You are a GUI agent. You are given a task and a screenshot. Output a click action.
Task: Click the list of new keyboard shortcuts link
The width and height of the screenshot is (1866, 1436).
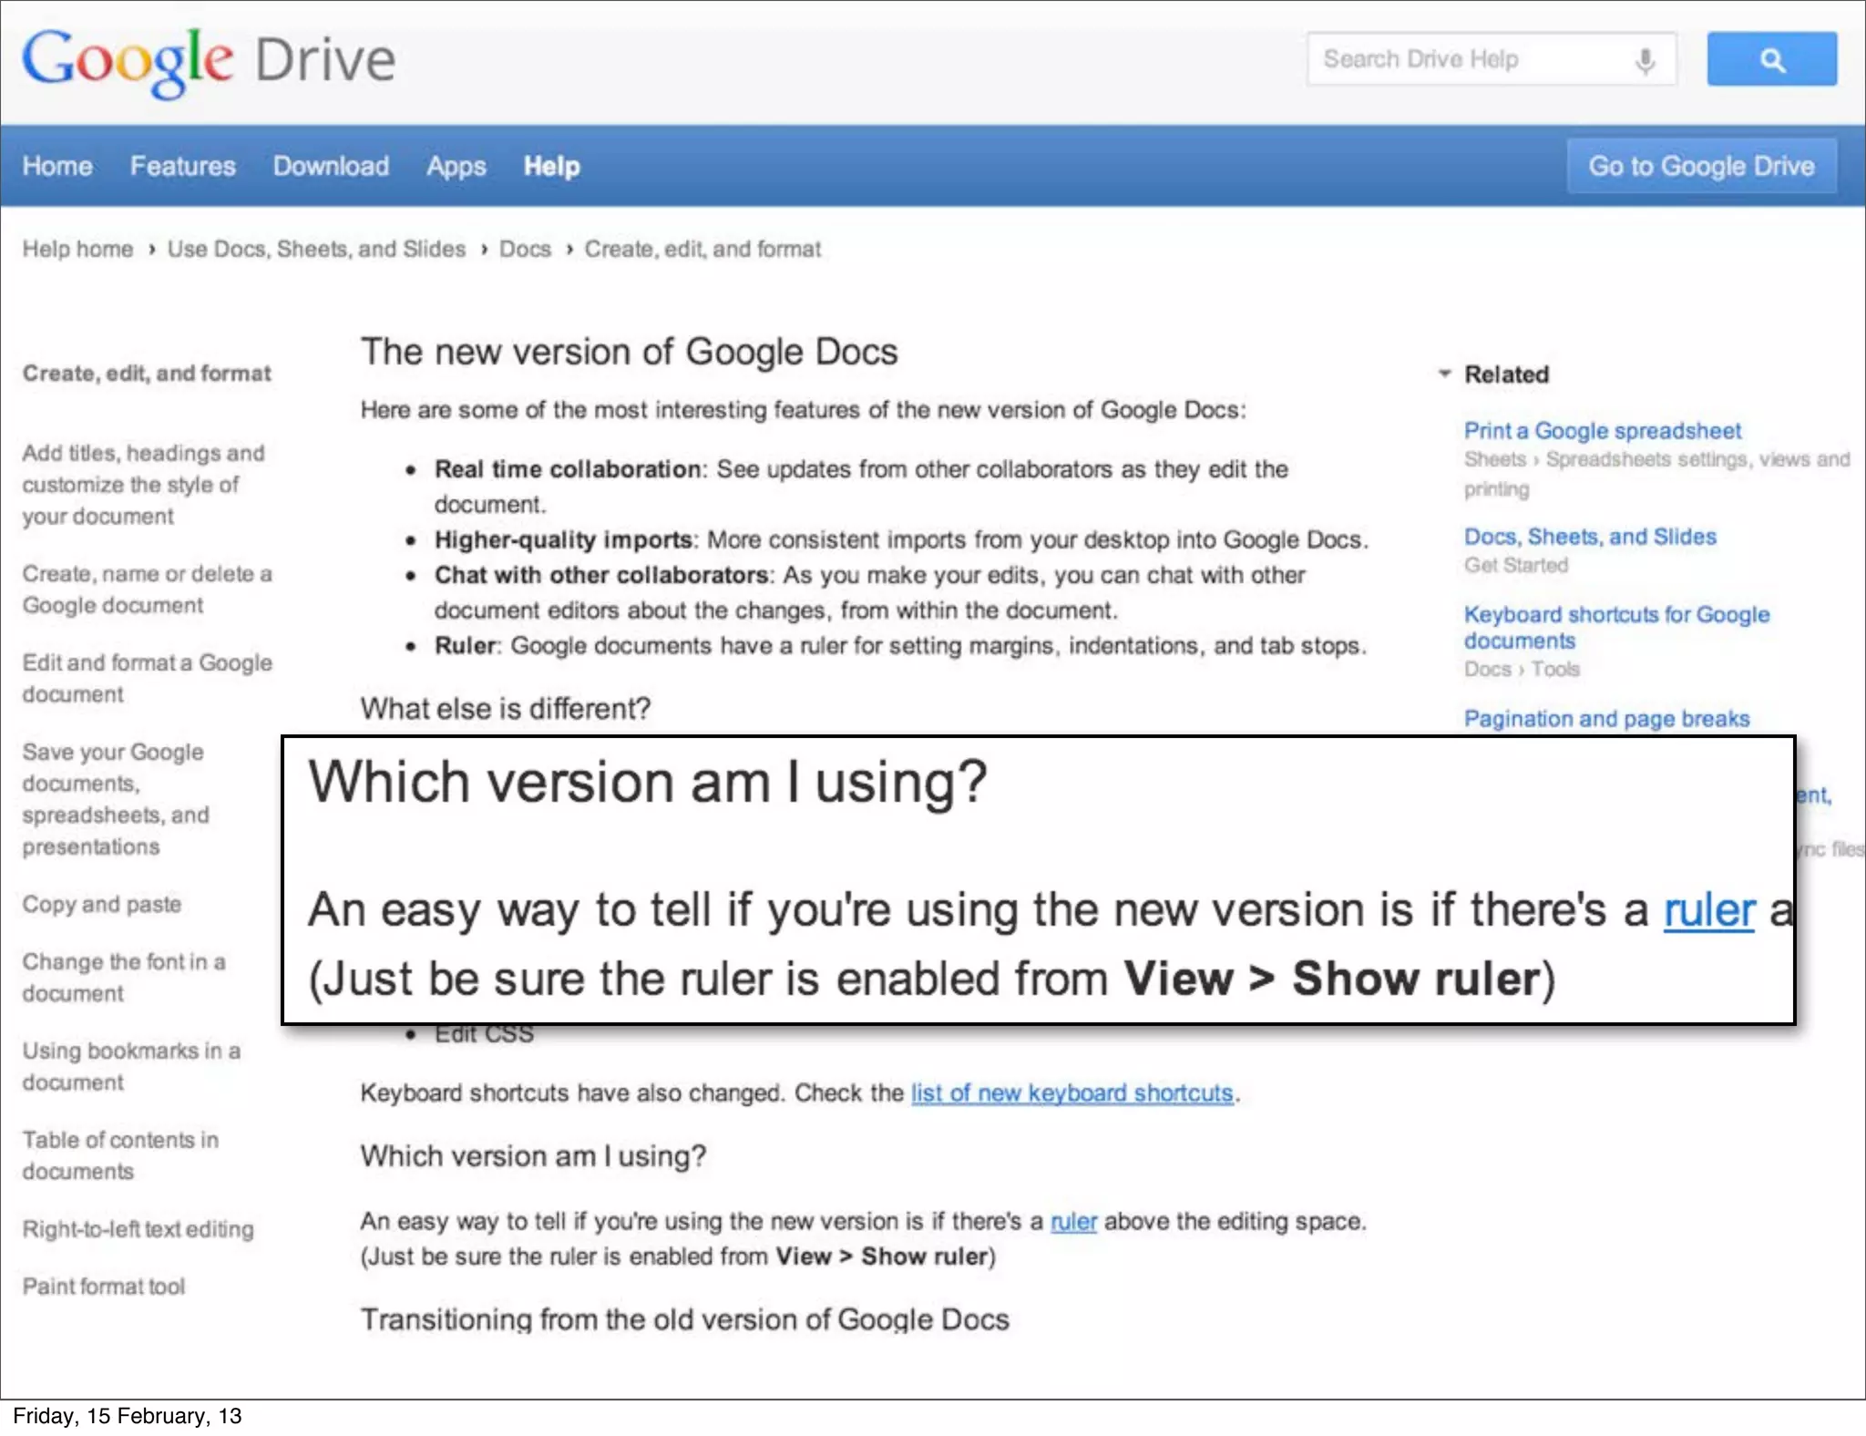pyautogui.click(x=1071, y=1092)
